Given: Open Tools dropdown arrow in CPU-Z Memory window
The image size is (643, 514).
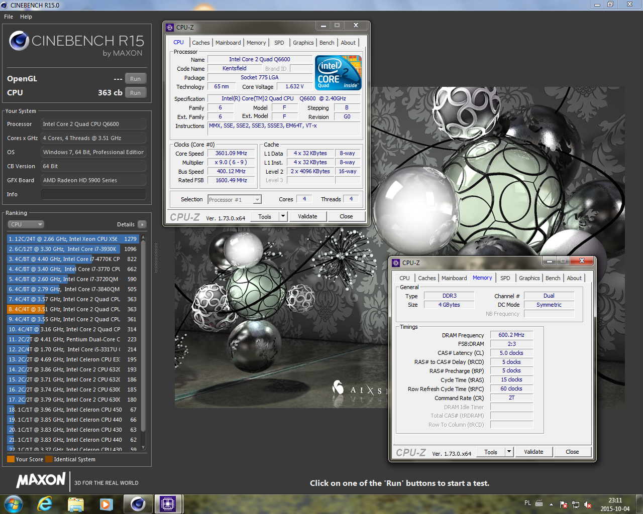Looking at the screenshot, I should [509, 452].
